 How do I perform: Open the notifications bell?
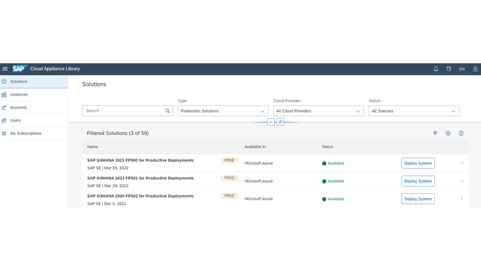point(436,69)
